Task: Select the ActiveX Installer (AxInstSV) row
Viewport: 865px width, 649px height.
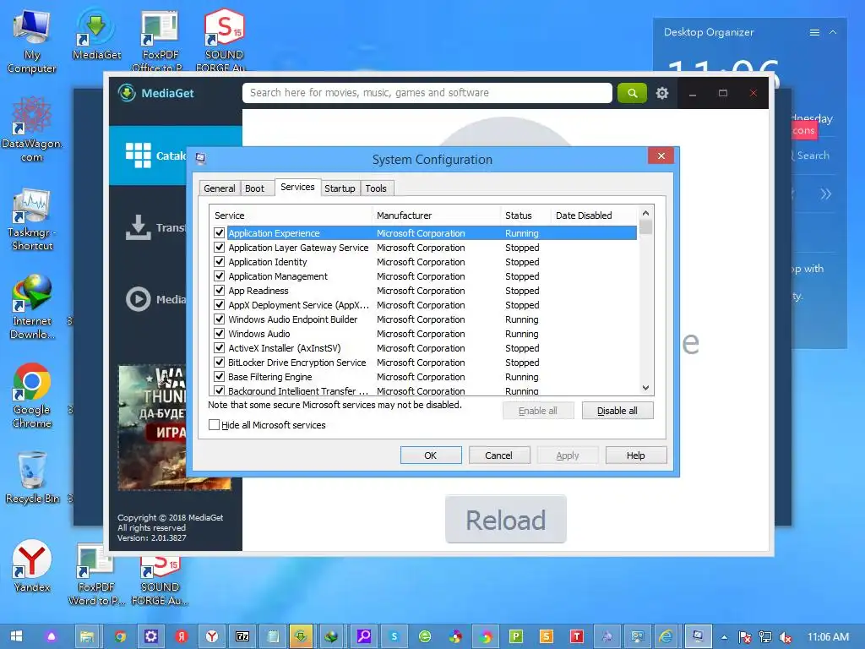Action: point(423,348)
